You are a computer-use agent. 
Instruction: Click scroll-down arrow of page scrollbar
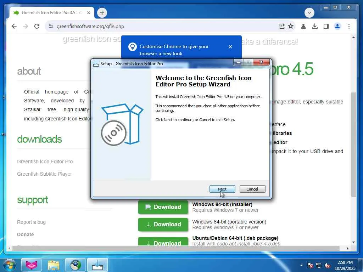click(x=353, y=242)
